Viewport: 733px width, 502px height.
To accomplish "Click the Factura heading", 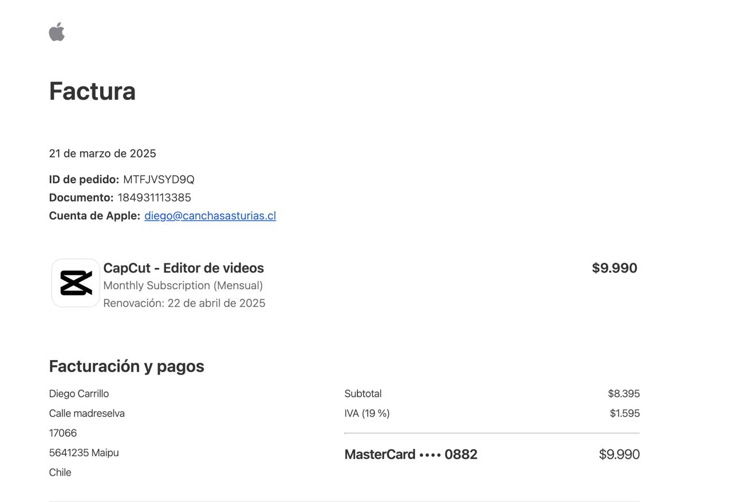I will [x=92, y=92].
